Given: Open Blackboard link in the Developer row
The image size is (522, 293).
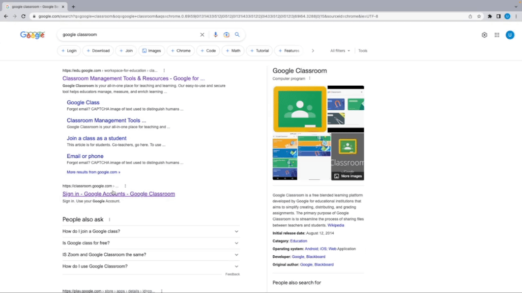Looking at the screenshot, I should tap(316, 257).
